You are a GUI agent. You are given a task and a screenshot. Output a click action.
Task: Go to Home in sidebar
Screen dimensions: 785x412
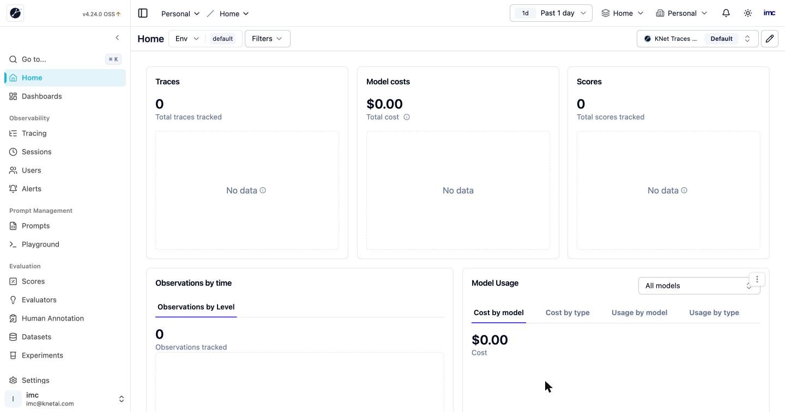click(65, 78)
